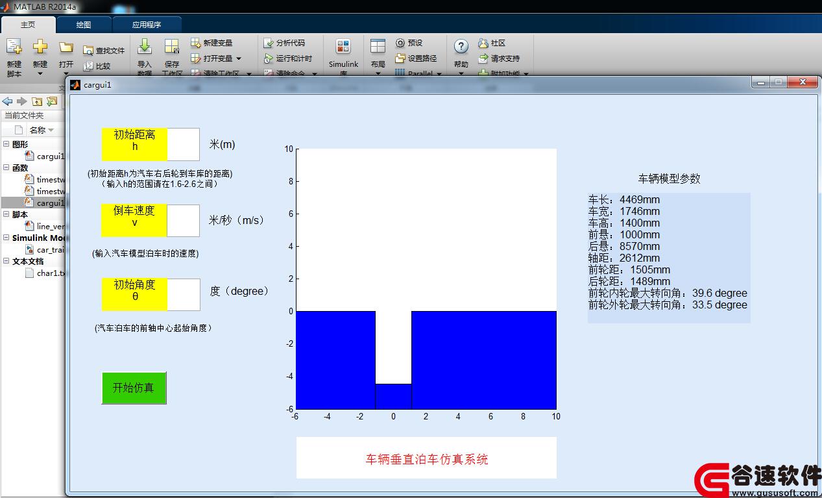The height and width of the screenshot is (498, 822).
Task: Select the char1 text file
Action: [44, 273]
